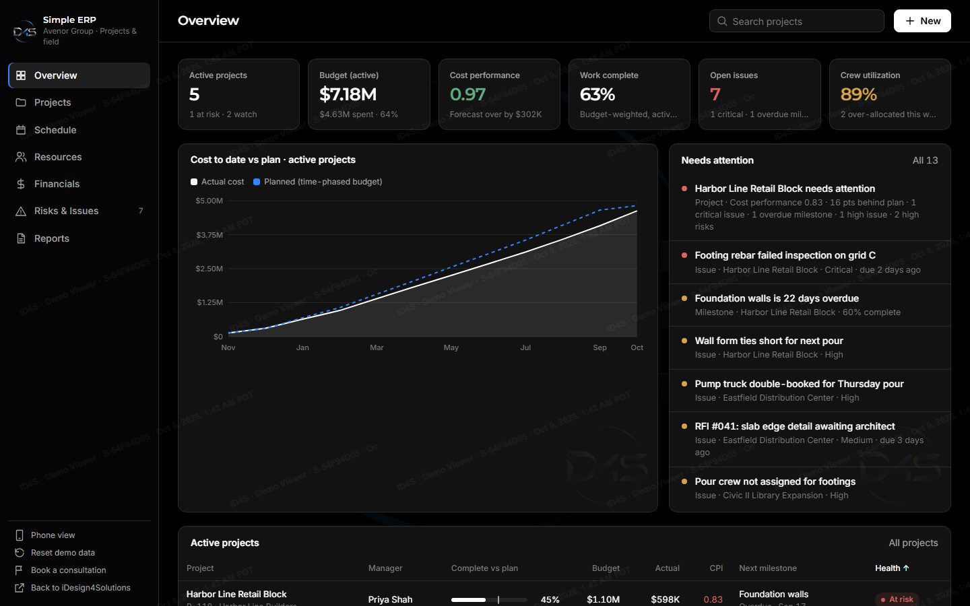Image resolution: width=970 pixels, height=606 pixels.
Task: Click Harbor Line progress bar at 45%
Action: [489, 599]
